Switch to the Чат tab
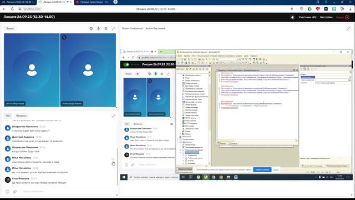Viewport: 355px width, 200px height. point(8,116)
